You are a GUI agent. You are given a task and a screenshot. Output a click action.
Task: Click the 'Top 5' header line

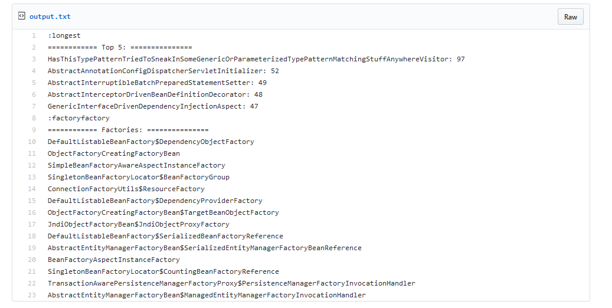[120, 47]
